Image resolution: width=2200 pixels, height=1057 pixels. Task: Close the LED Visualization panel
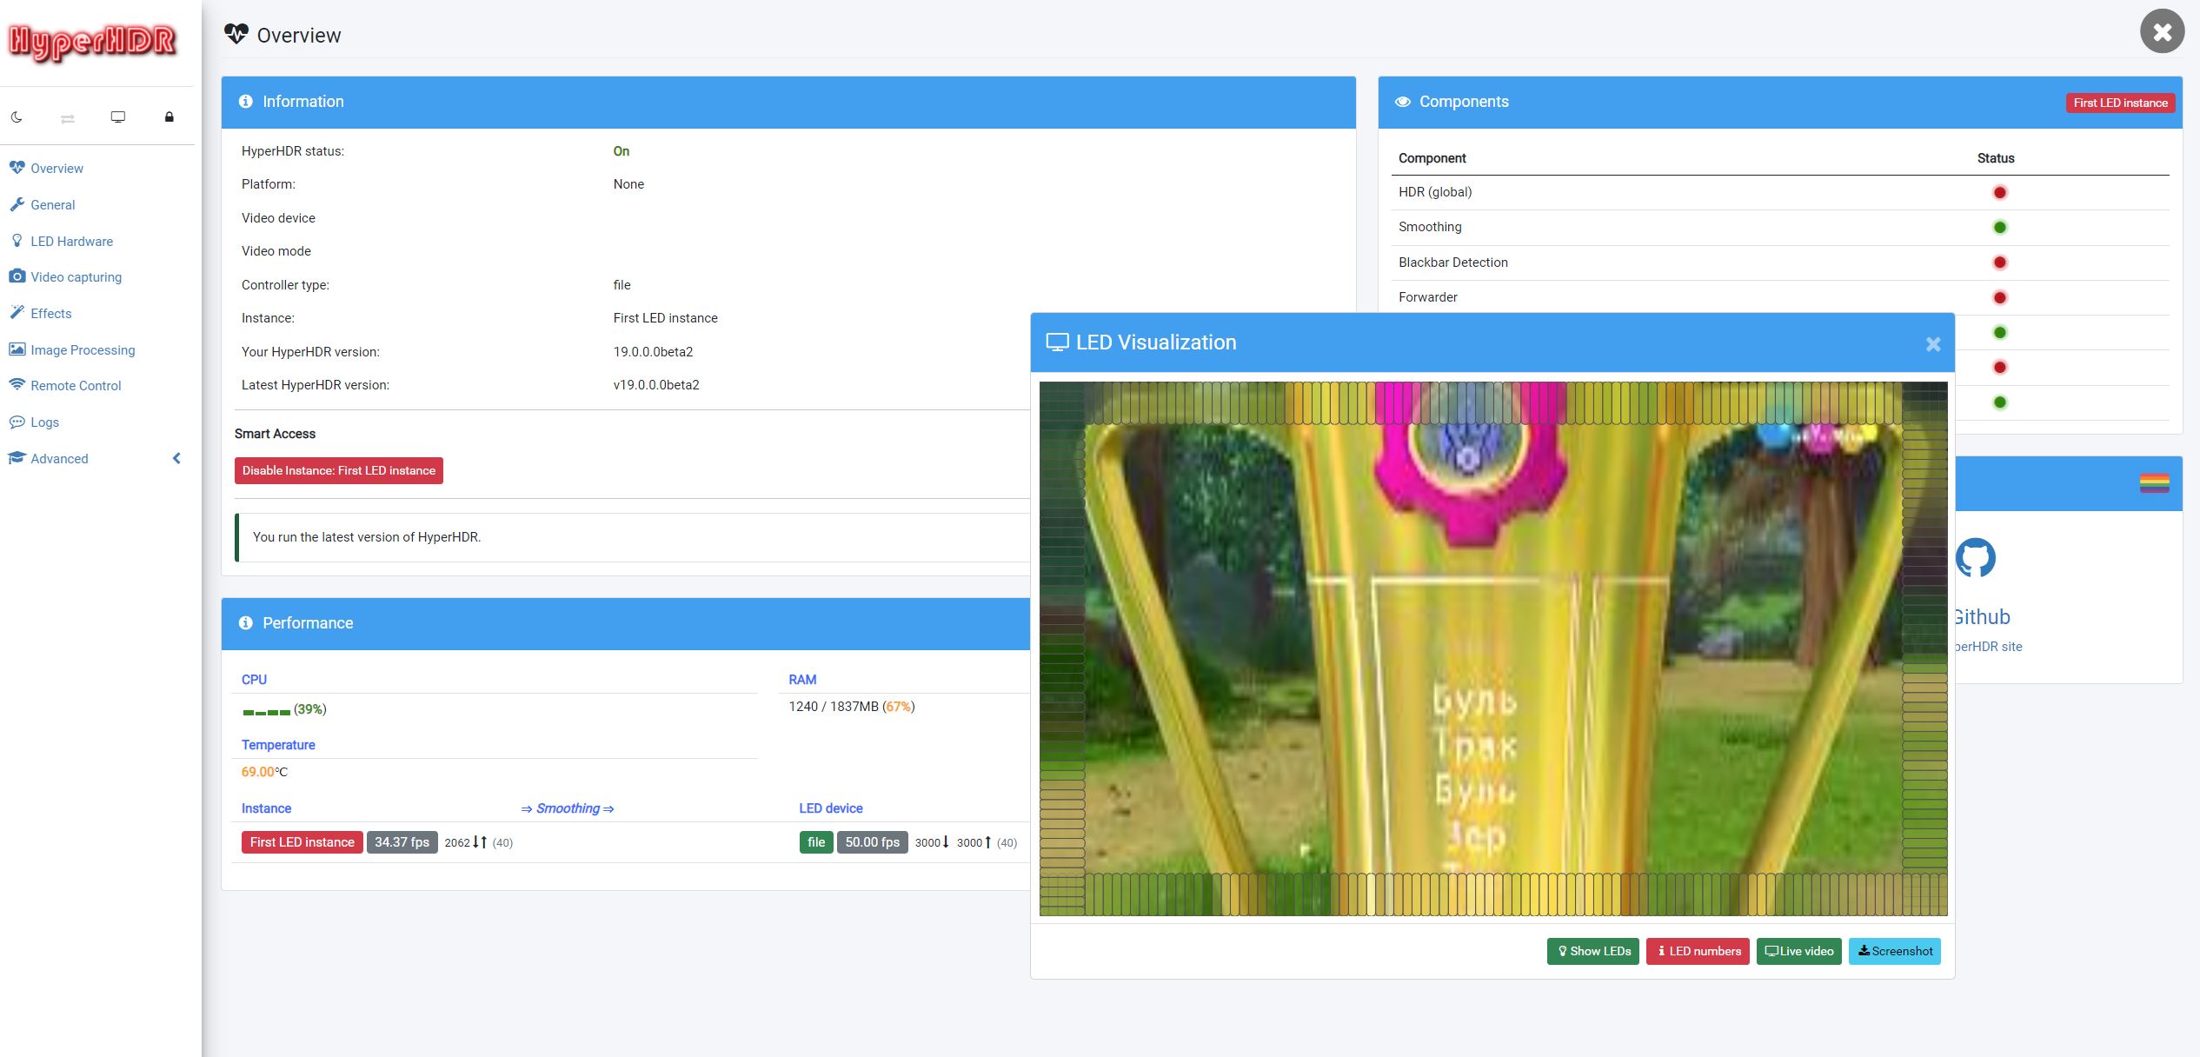pos(1932,344)
